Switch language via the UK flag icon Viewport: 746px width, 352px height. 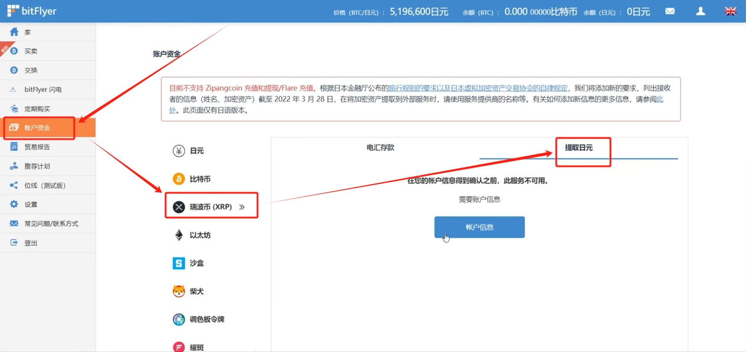pos(731,11)
